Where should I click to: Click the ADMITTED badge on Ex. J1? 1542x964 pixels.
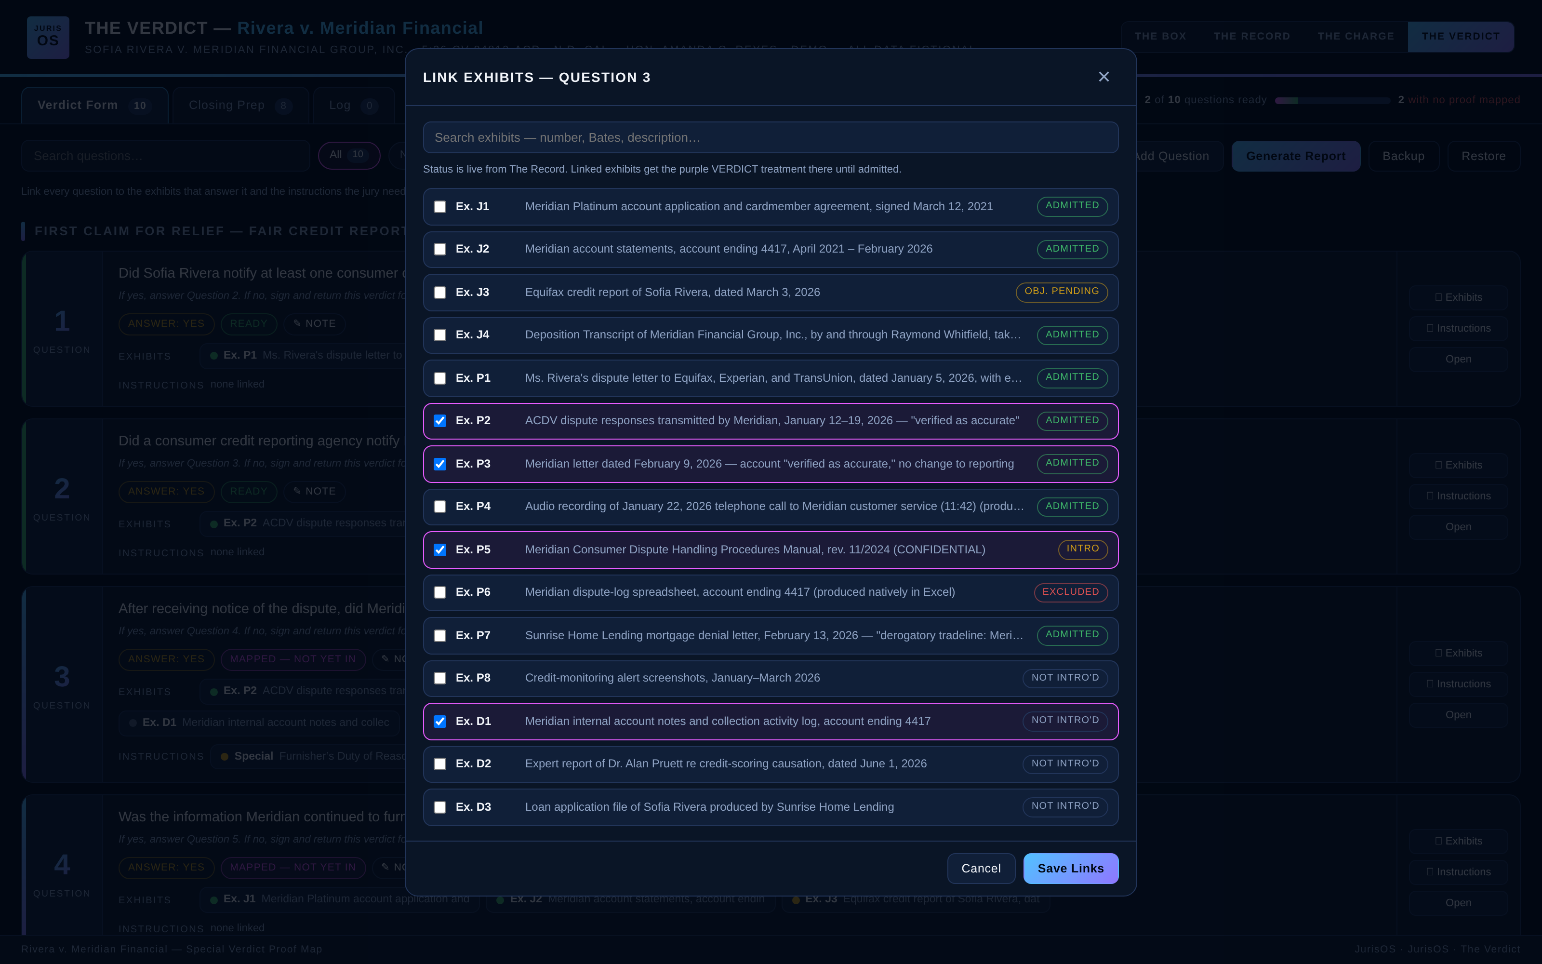1072,206
